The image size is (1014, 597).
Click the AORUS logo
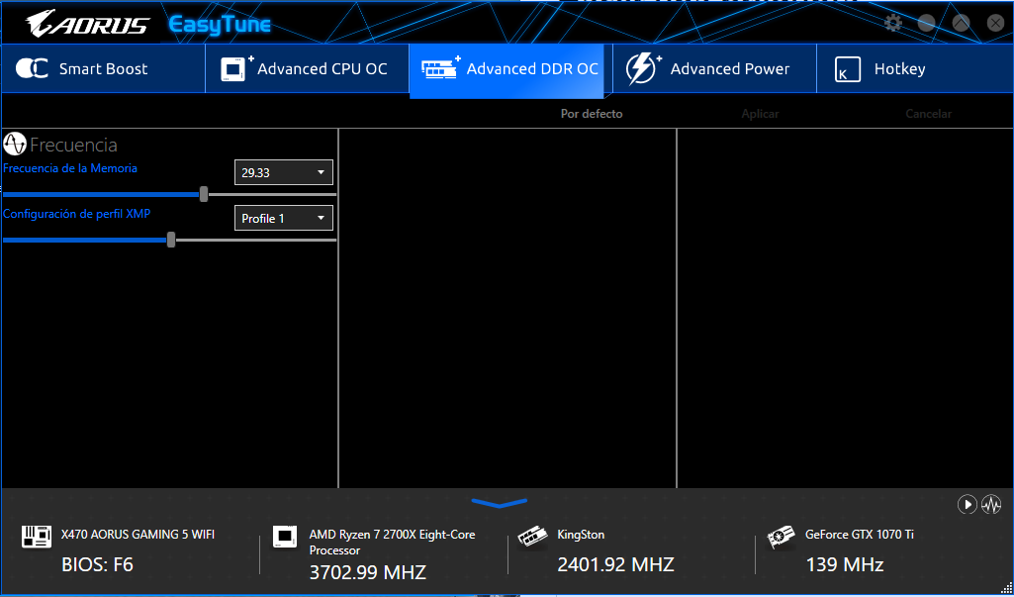click(87, 24)
